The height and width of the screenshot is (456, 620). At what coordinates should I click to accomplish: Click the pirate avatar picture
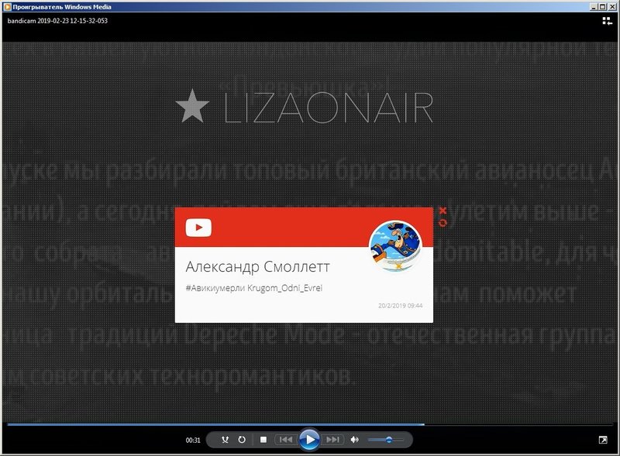395,246
